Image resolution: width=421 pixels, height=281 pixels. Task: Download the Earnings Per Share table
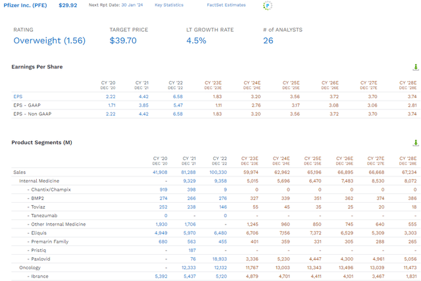pos(415,67)
